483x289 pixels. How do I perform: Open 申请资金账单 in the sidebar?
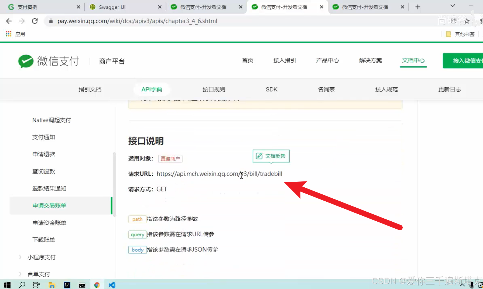tap(49, 223)
